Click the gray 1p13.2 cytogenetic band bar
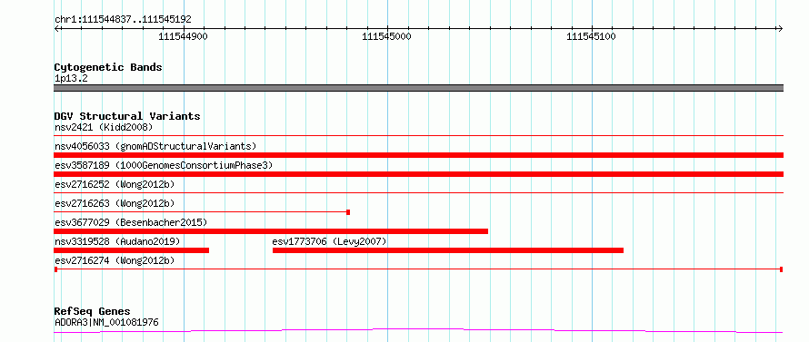 click(x=418, y=88)
